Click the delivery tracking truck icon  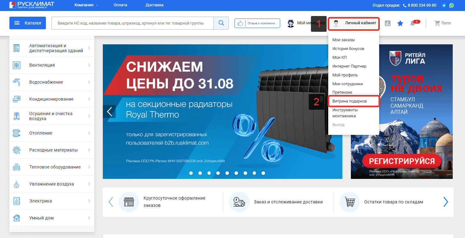click(x=239, y=202)
